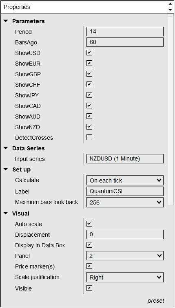Open Maximum bars look back dropdown
The height and width of the screenshot is (308, 175).
[125, 202]
